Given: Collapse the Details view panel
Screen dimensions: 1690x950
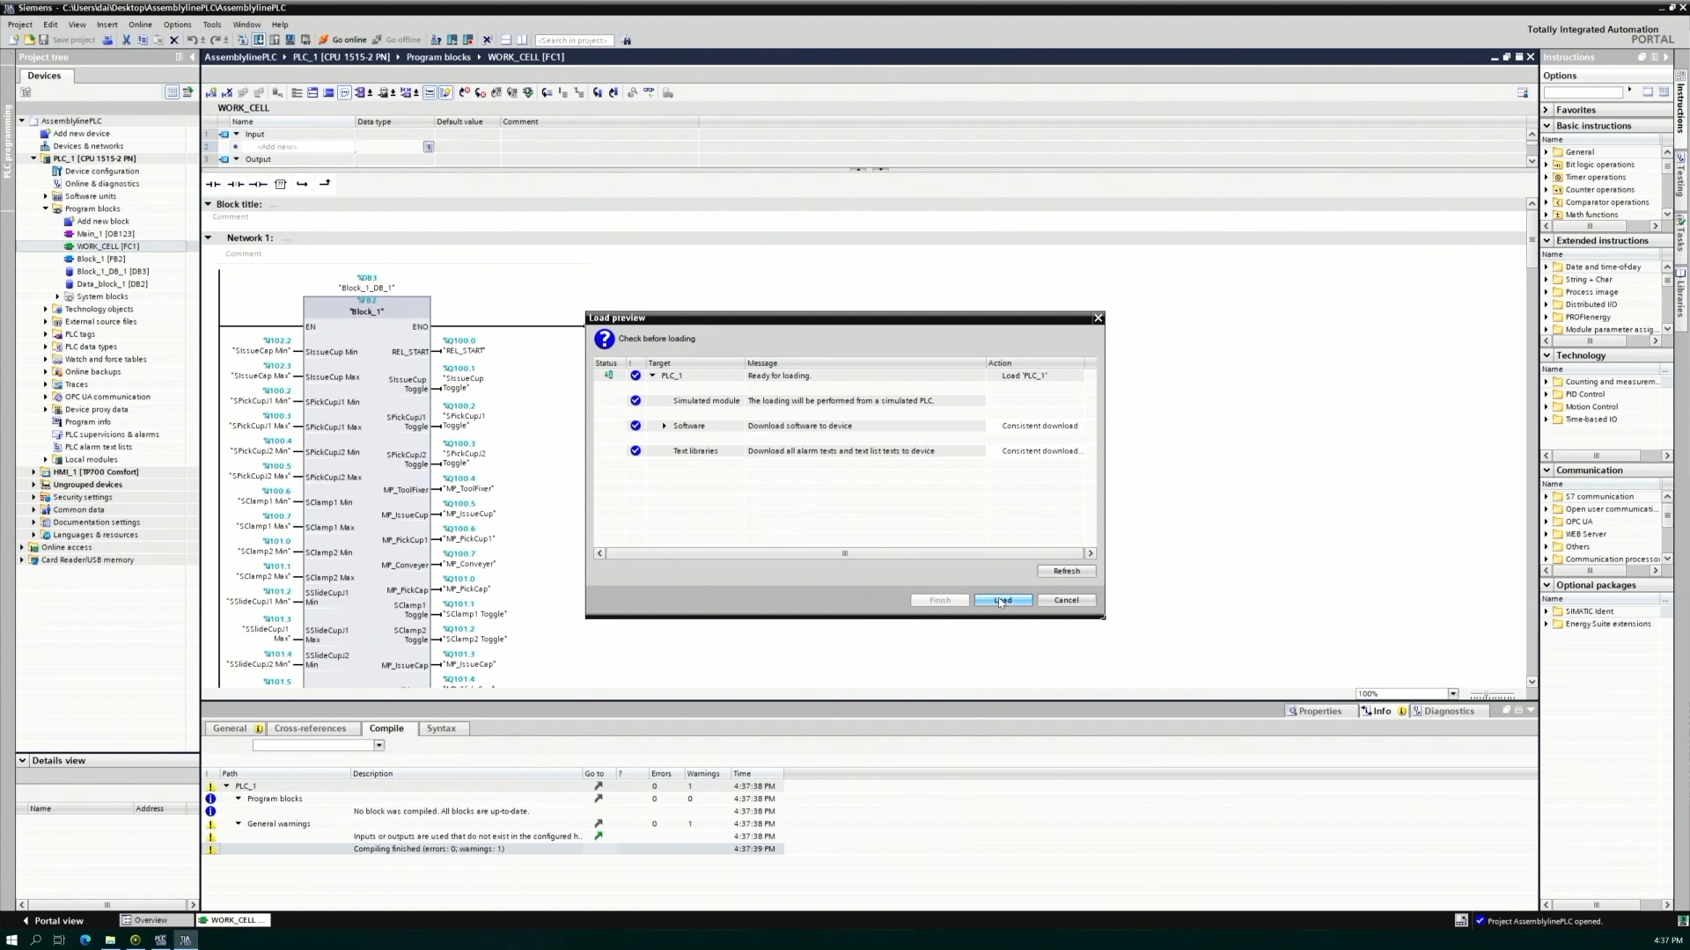Looking at the screenshot, I should 23,760.
